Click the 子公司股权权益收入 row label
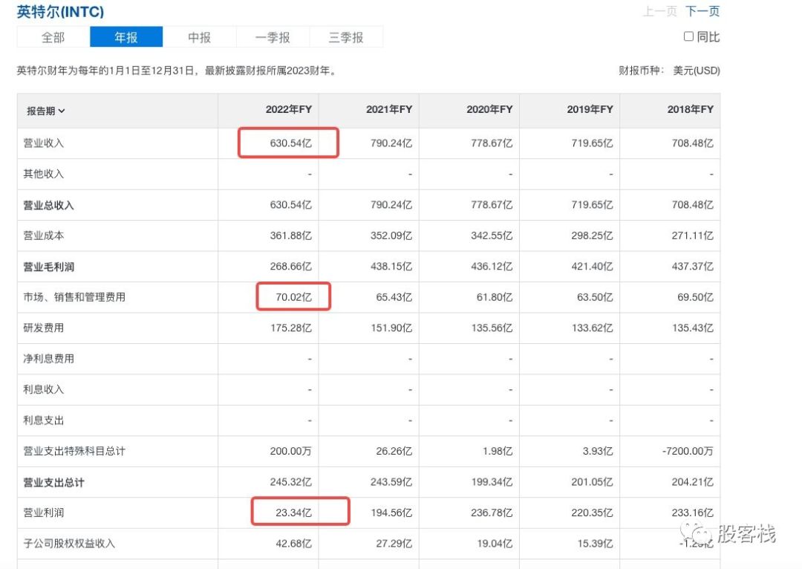 (x=69, y=544)
